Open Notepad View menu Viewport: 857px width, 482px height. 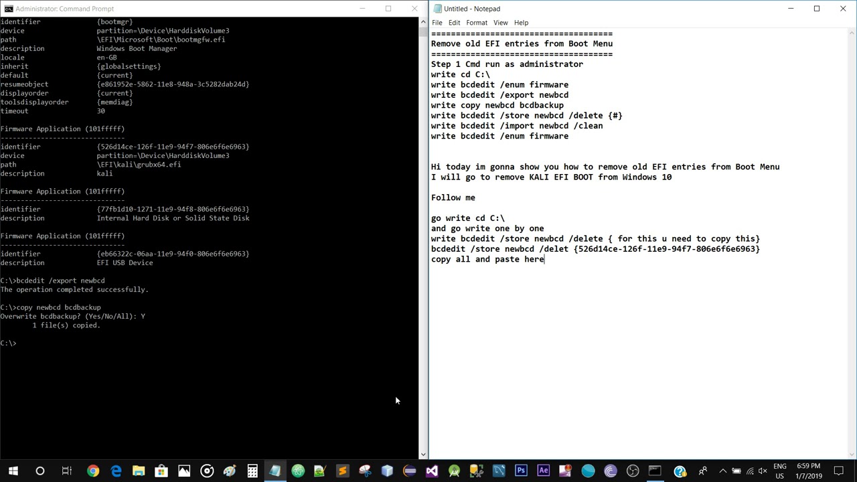[500, 23]
